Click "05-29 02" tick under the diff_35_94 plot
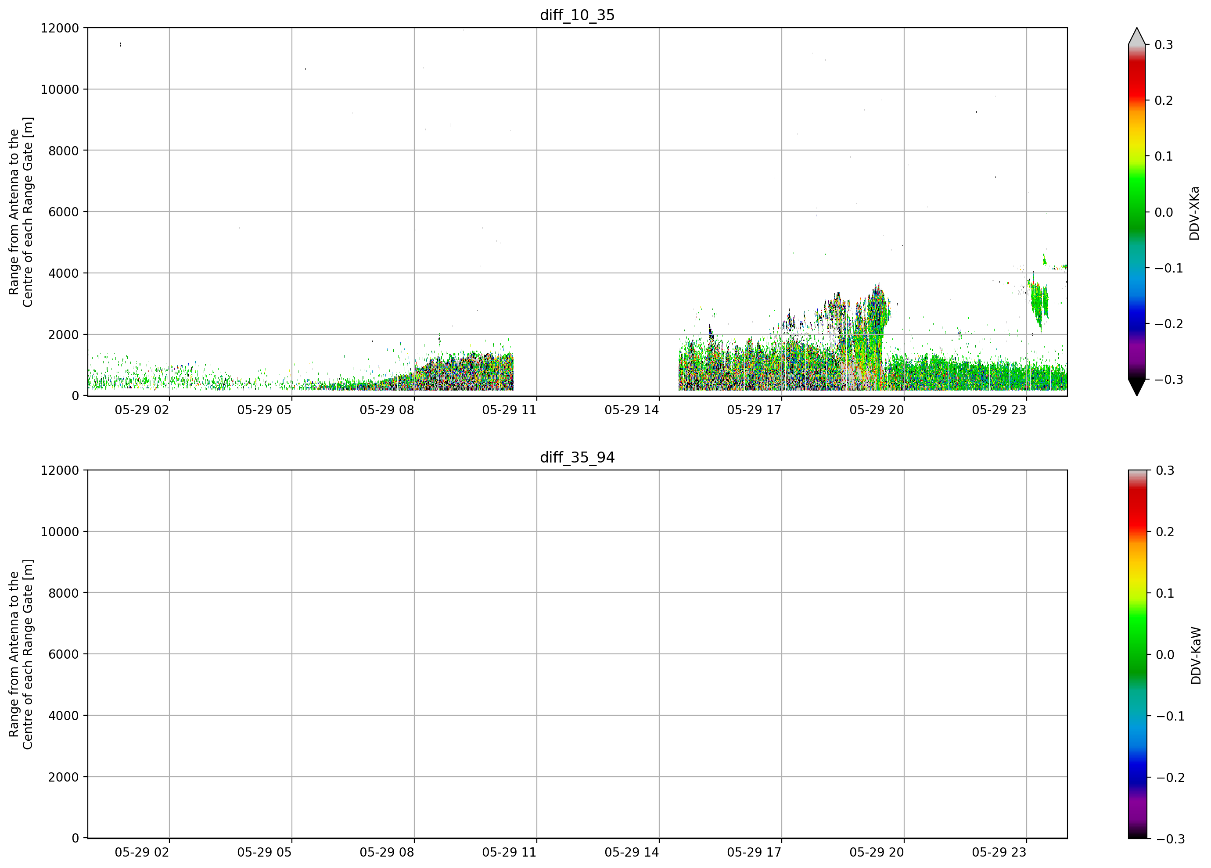This screenshot has width=1211, height=868. coord(142,853)
